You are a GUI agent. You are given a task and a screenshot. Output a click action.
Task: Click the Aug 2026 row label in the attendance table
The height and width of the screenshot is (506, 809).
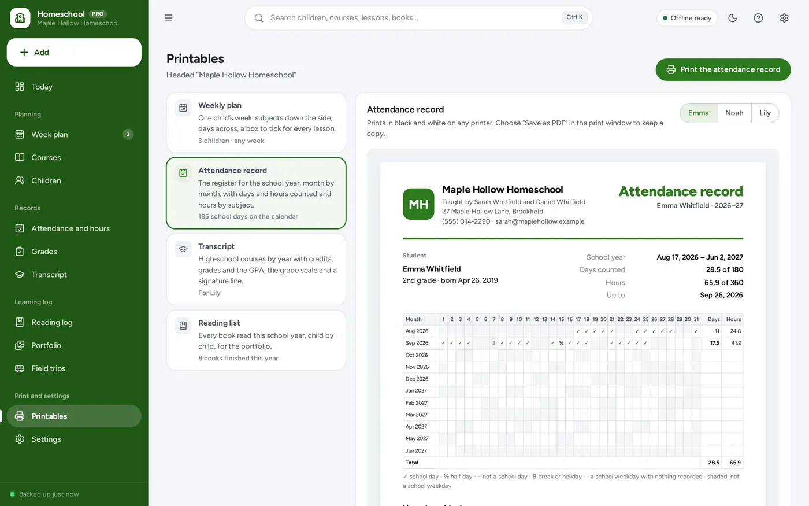coord(417,331)
